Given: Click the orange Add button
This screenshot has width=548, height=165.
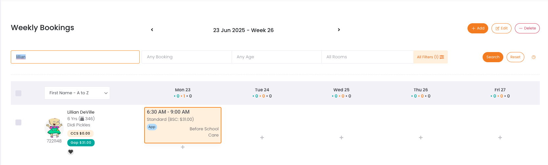Looking at the screenshot, I should click(478, 28).
